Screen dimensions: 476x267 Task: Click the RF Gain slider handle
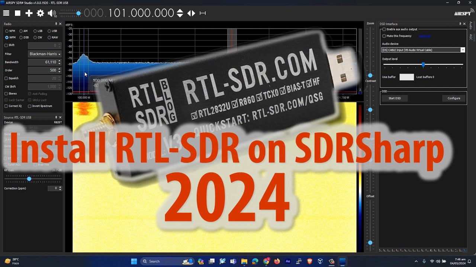click(29, 179)
